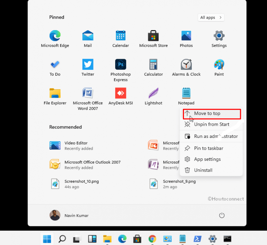Launch Microsoft Office Word 2007
Screen dimensions: 267x245
[88, 99]
